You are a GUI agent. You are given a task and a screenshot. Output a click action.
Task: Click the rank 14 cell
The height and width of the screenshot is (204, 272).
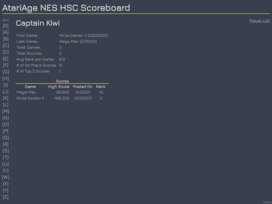point(101,92)
